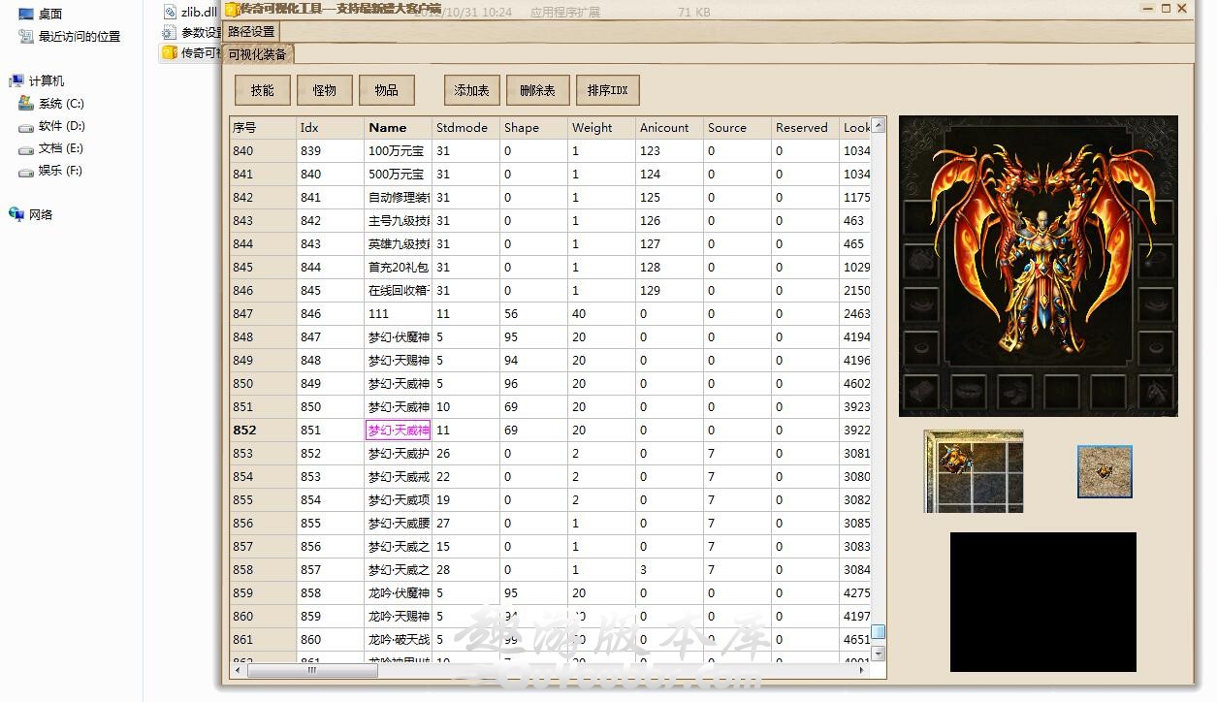Select zlib.dll file icon in Explorer
Screen dimensions: 1217x702
(170, 13)
